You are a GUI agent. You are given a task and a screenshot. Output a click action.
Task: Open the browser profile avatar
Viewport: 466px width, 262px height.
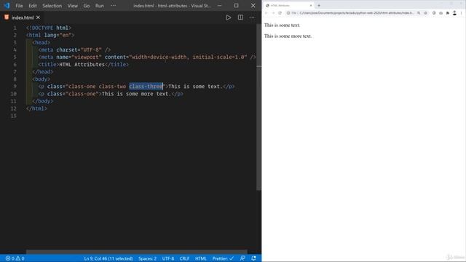tap(454, 13)
